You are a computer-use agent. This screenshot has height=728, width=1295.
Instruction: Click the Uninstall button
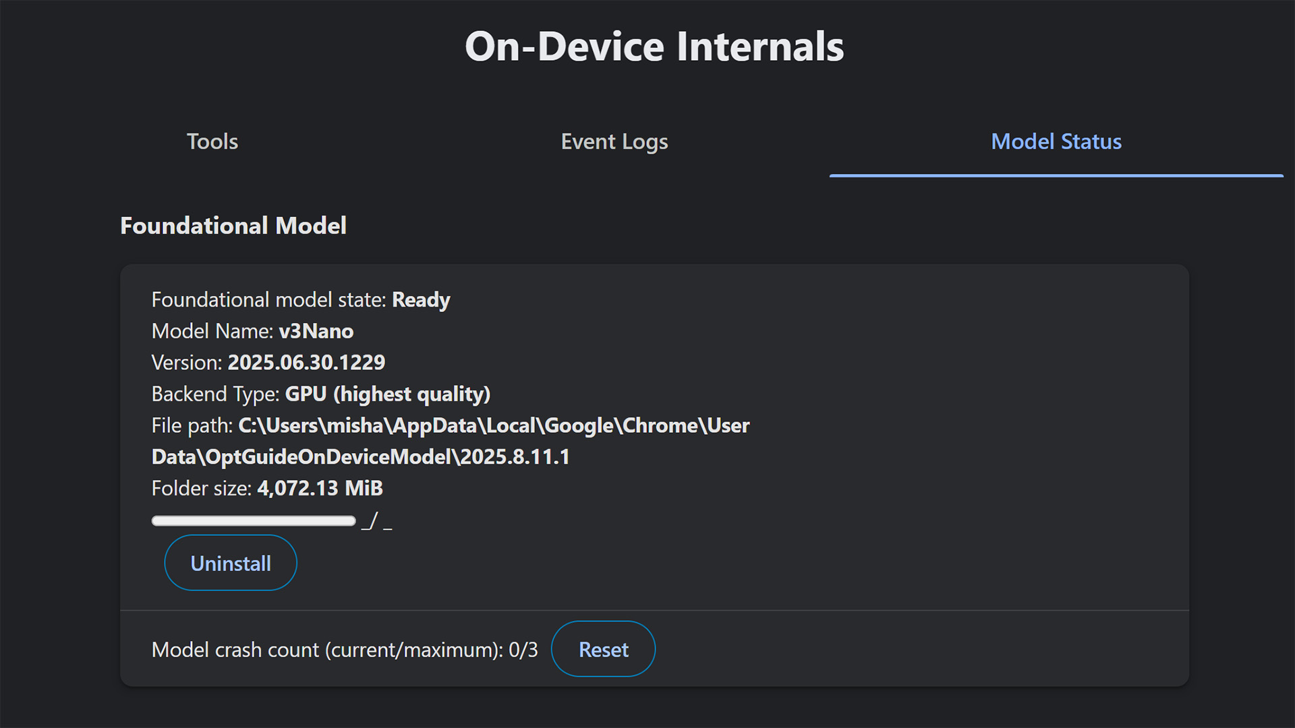pyautogui.click(x=231, y=563)
